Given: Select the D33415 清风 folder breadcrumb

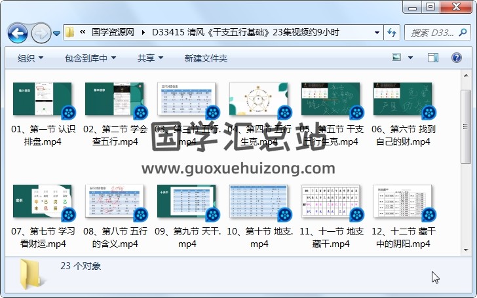Looking at the screenshot, I should click(246, 32).
